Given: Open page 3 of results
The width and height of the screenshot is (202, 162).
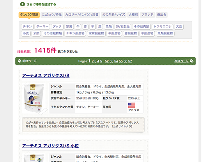Looking at the screenshot, I should [96, 61].
